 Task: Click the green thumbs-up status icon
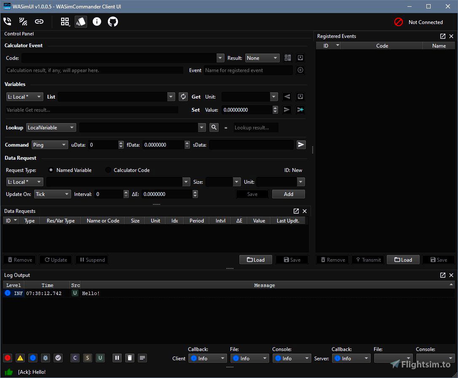click(x=9, y=372)
